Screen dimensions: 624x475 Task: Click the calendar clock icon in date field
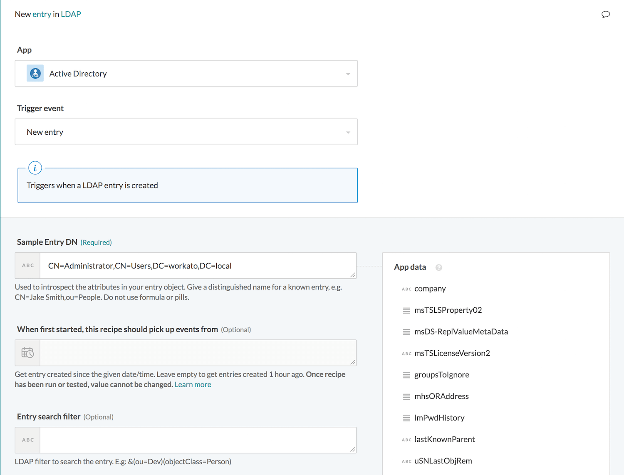(27, 353)
